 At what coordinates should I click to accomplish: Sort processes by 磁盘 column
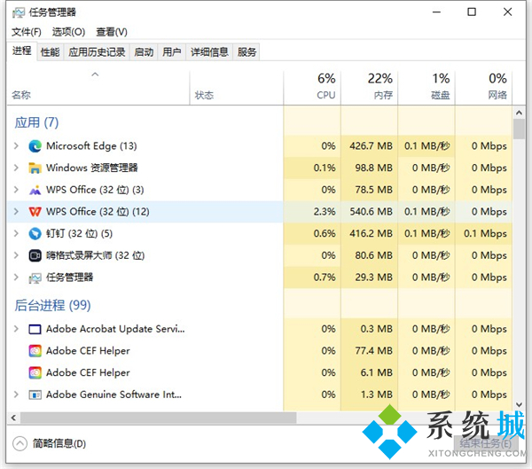point(426,88)
